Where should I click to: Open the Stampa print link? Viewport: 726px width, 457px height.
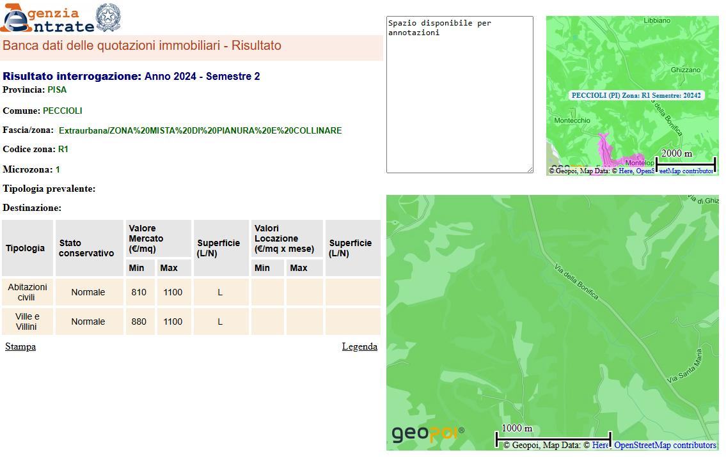point(20,346)
